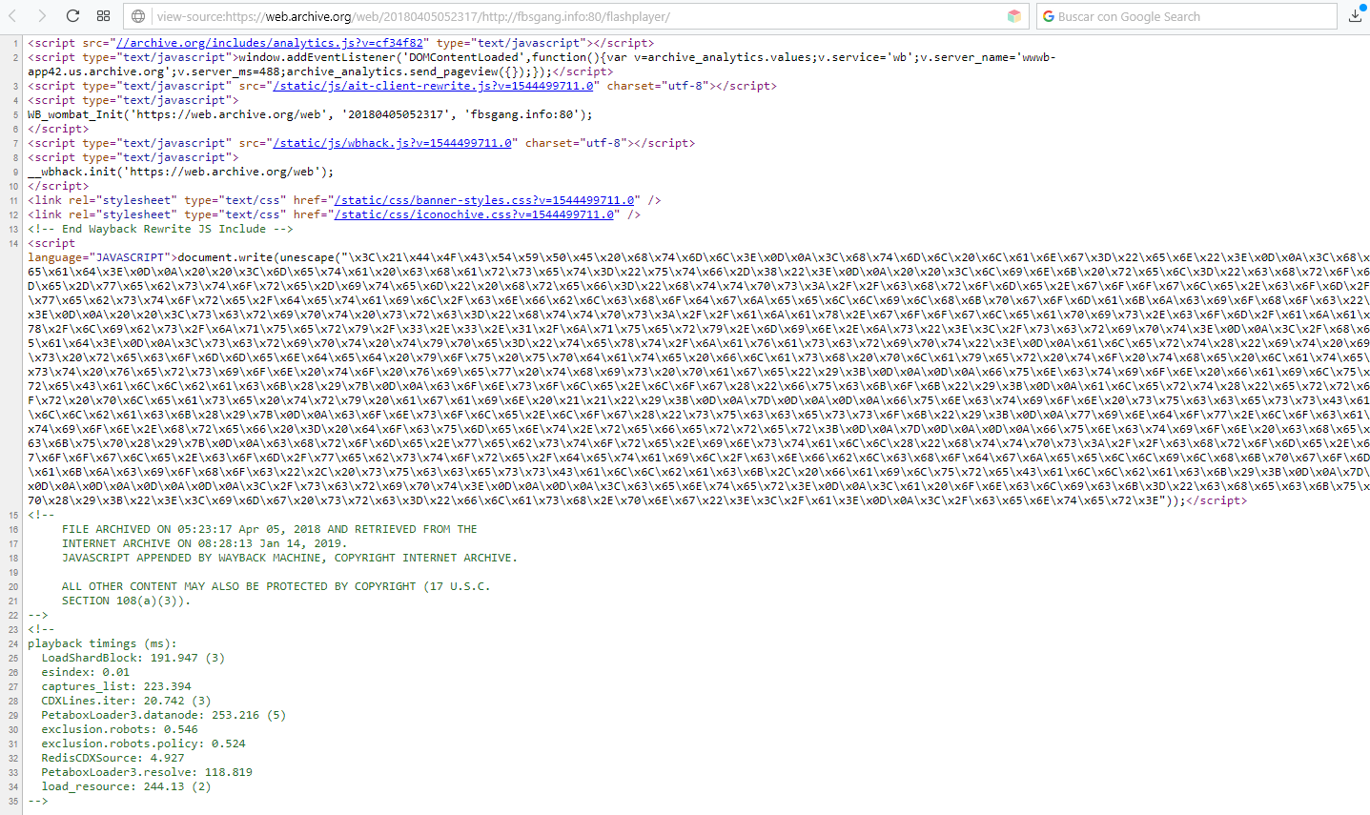Open the downloads icon

pos(1355,16)
